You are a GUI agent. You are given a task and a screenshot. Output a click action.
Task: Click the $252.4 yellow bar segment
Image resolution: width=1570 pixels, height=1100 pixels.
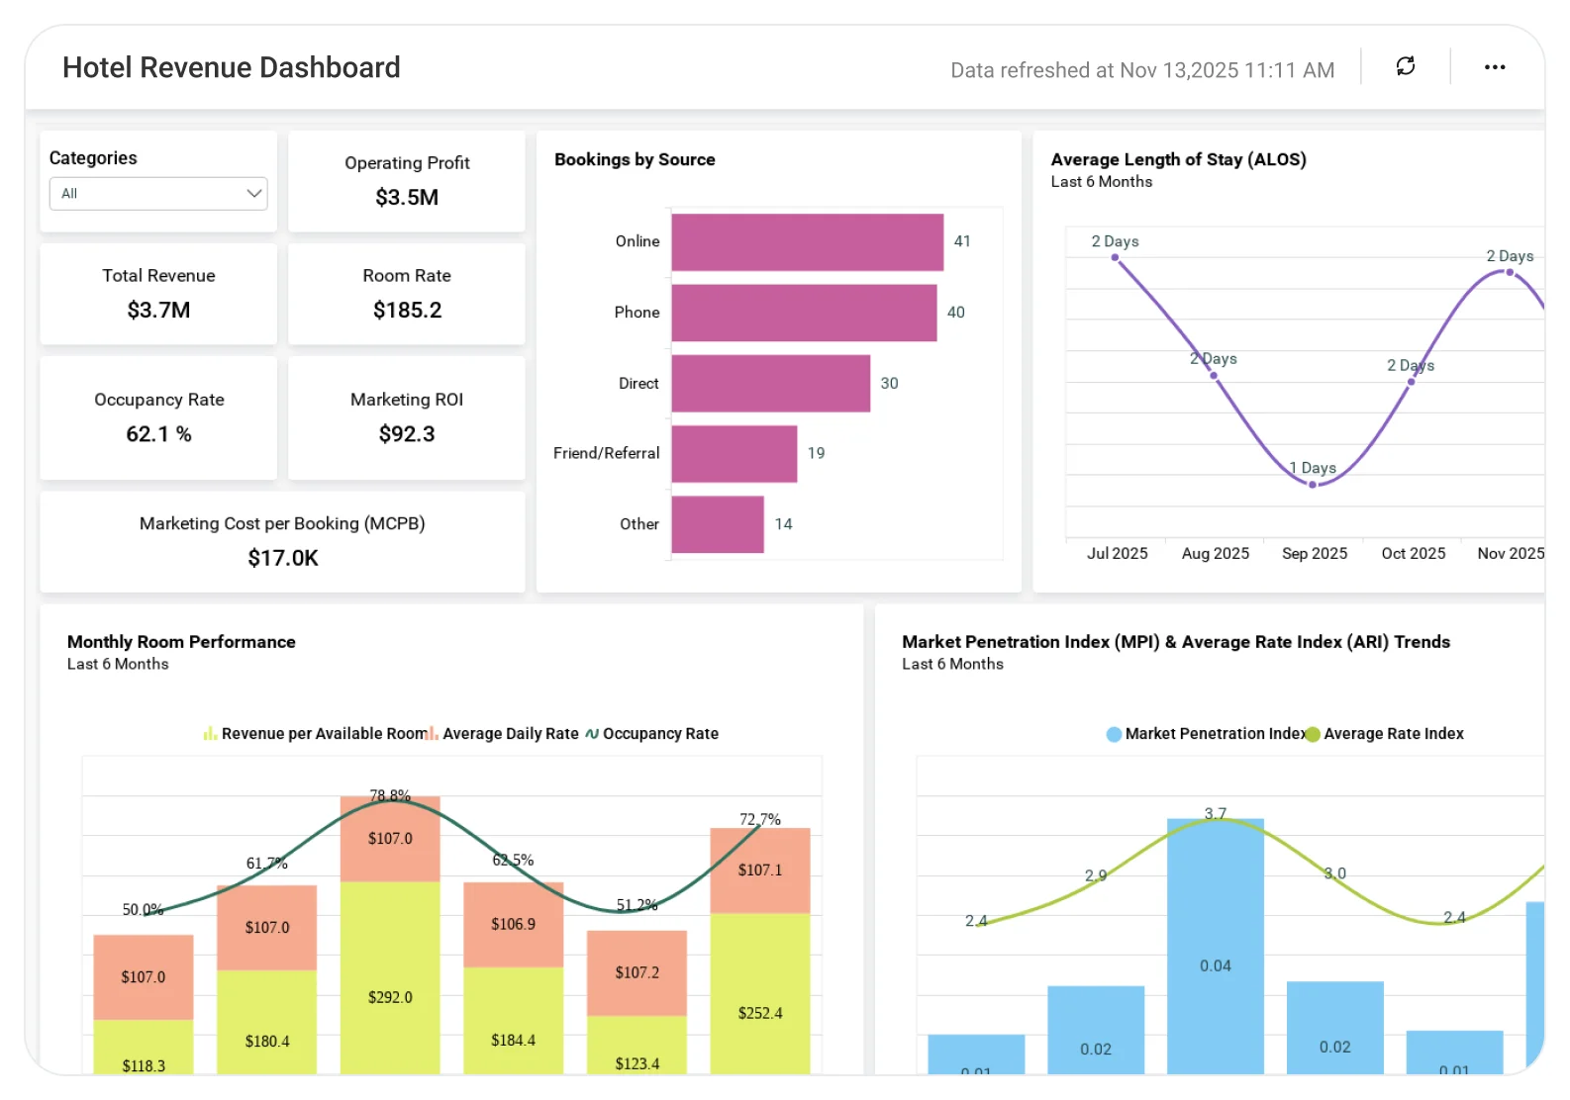tap(760, 993)
